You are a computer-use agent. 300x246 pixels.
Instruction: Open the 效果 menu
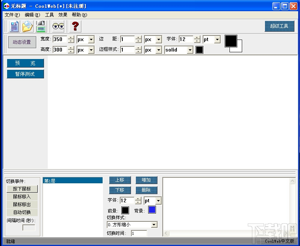click(x=63, y=15)
